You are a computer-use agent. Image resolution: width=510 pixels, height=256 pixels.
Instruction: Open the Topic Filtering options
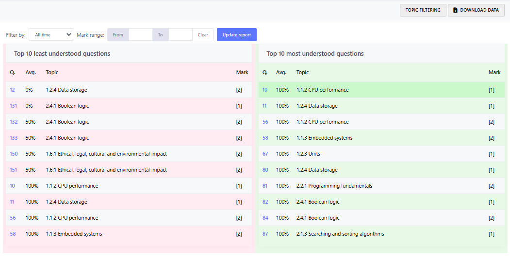tap(423, 10)
